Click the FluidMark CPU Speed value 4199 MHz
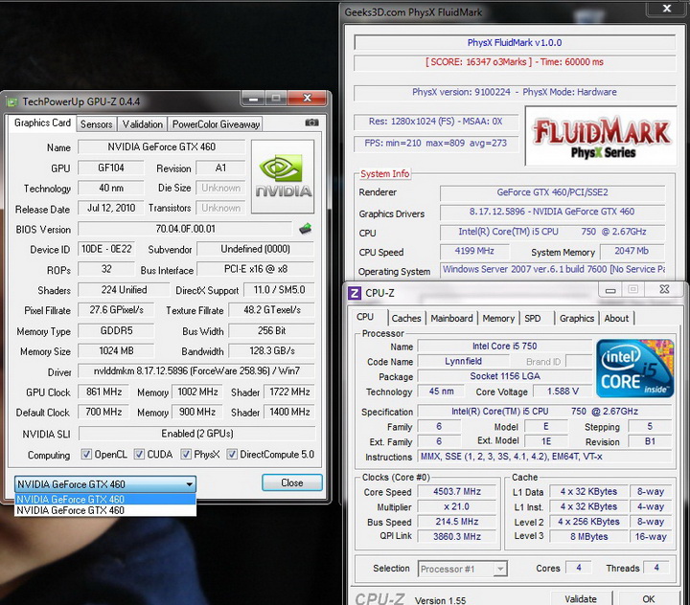The height and width of the screenshot is (605, 690). (474, 251)
